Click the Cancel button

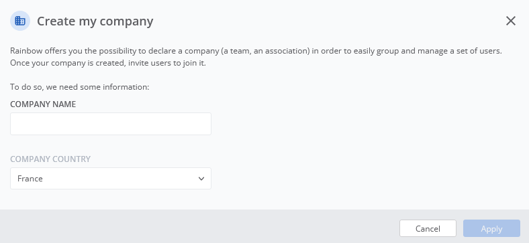click(428, 228)
